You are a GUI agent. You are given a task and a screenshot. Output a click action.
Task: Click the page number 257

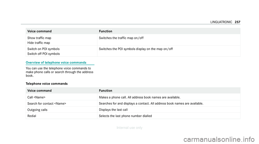point(237,22)
